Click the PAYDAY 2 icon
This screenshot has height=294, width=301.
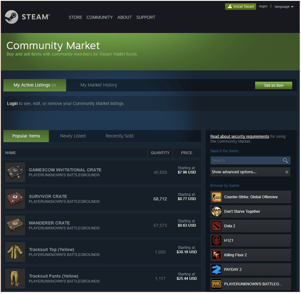(216, 269)
